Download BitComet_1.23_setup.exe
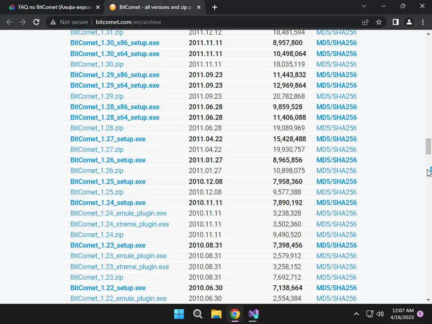This screenshot has width=432, height=324. pyautogui.click(x=108, y=245)
